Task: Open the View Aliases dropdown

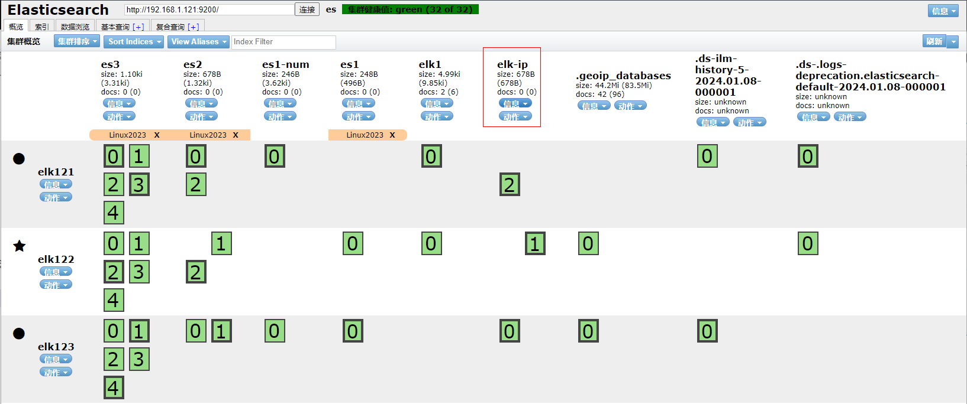Action: (x=199, y=41)
